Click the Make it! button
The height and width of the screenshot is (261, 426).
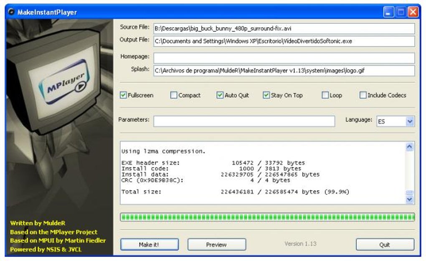[x=150, y=244]
